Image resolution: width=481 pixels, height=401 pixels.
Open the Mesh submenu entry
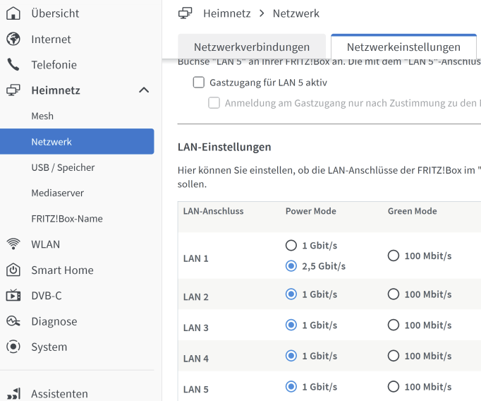(x=42, y=116)
